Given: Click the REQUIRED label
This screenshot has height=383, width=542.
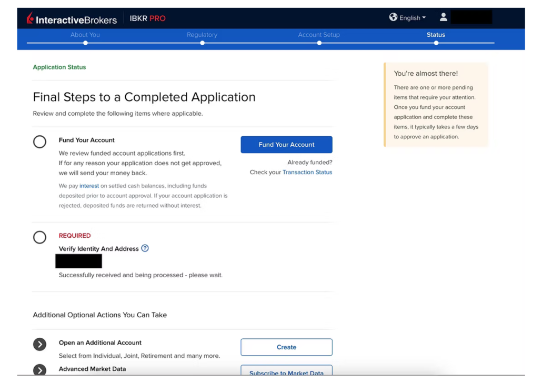Looking at the screenshot, I should click(x=75, y=235).
